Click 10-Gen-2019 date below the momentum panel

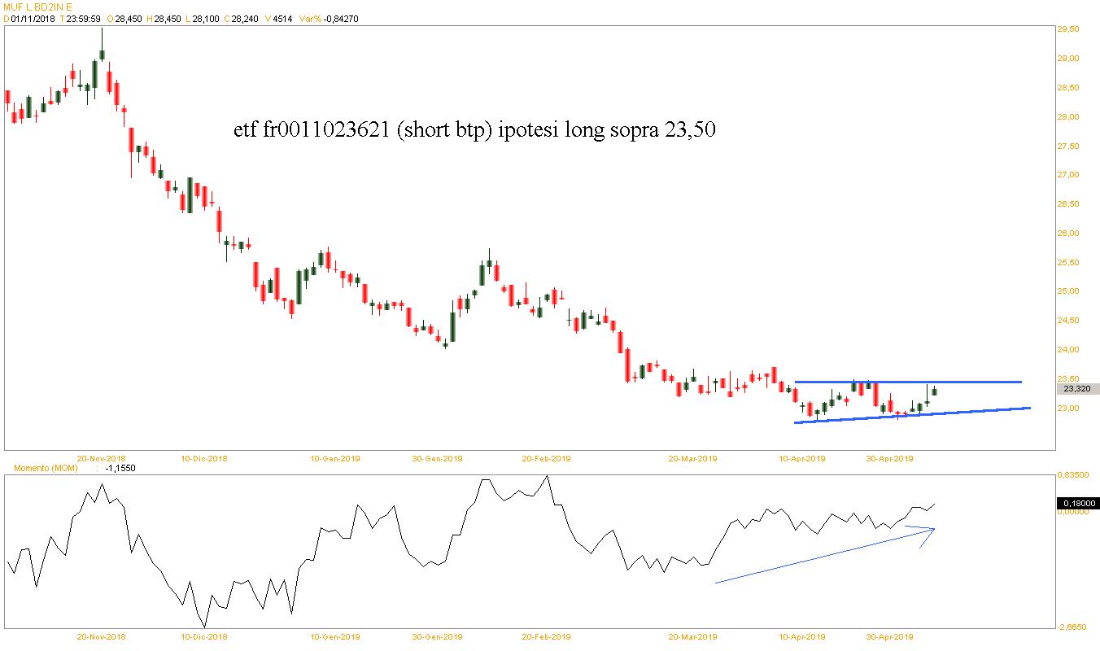point(336,636)
